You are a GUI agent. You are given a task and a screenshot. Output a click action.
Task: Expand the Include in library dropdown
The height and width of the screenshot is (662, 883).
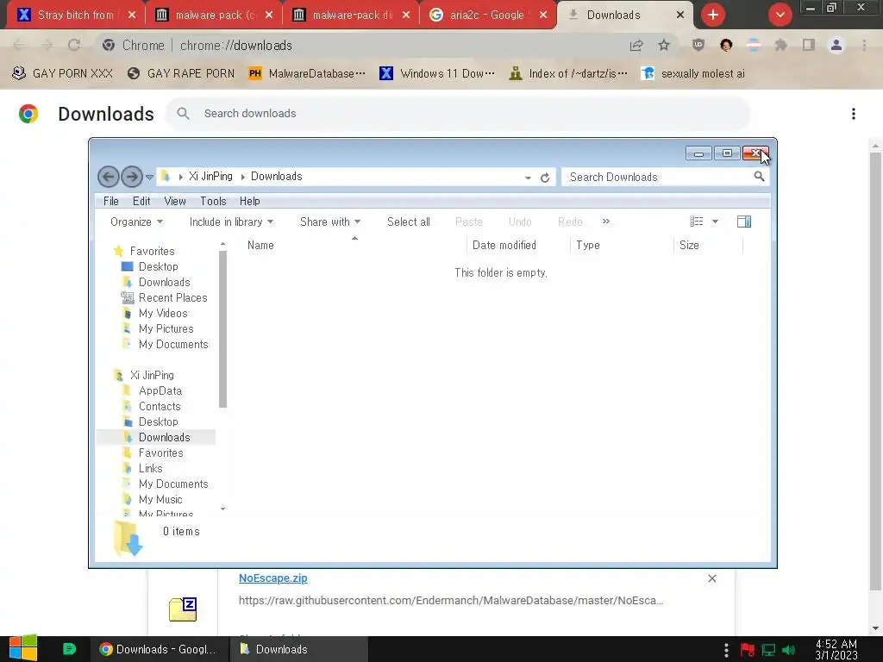tap(231, 222)
